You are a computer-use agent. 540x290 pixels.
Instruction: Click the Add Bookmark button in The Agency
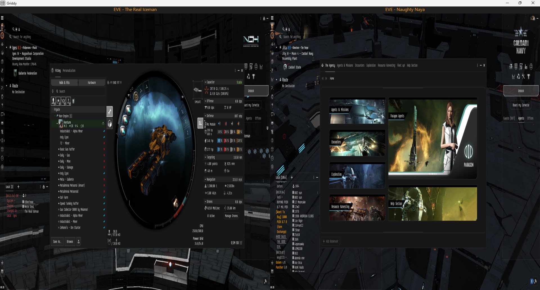point(330,241)
